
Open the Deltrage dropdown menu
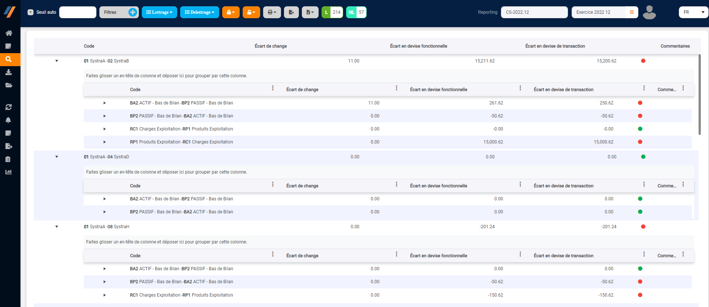199,12
